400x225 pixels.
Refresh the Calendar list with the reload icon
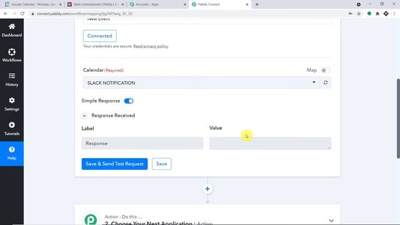[326, 82]
